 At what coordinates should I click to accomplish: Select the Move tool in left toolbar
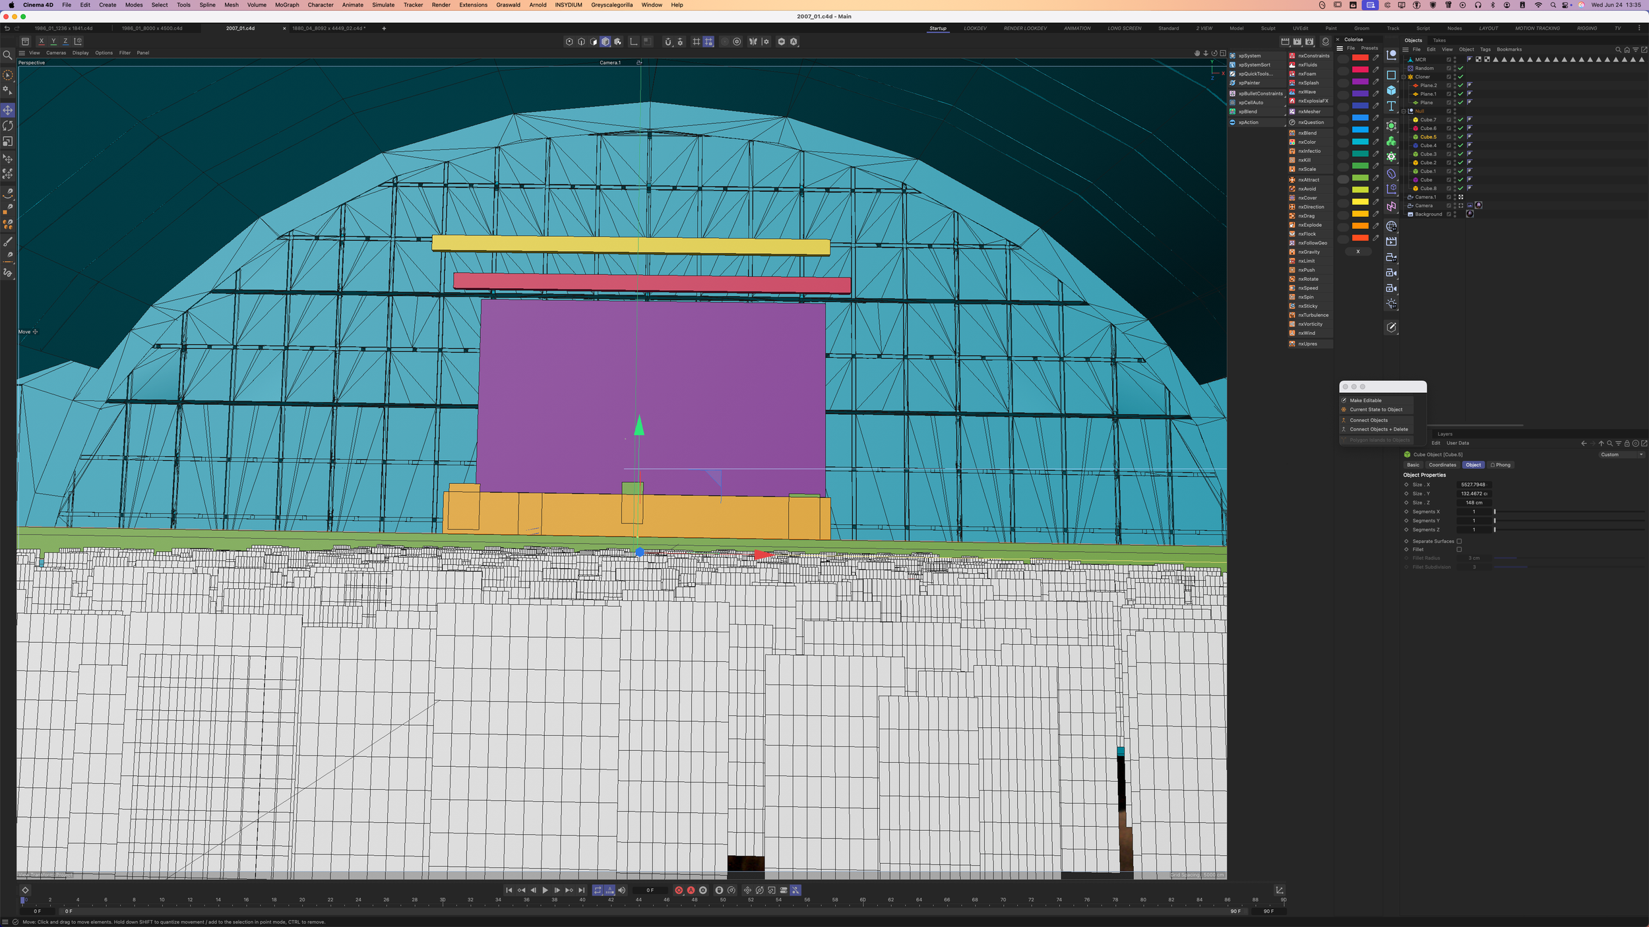click(x=8, y=110)
